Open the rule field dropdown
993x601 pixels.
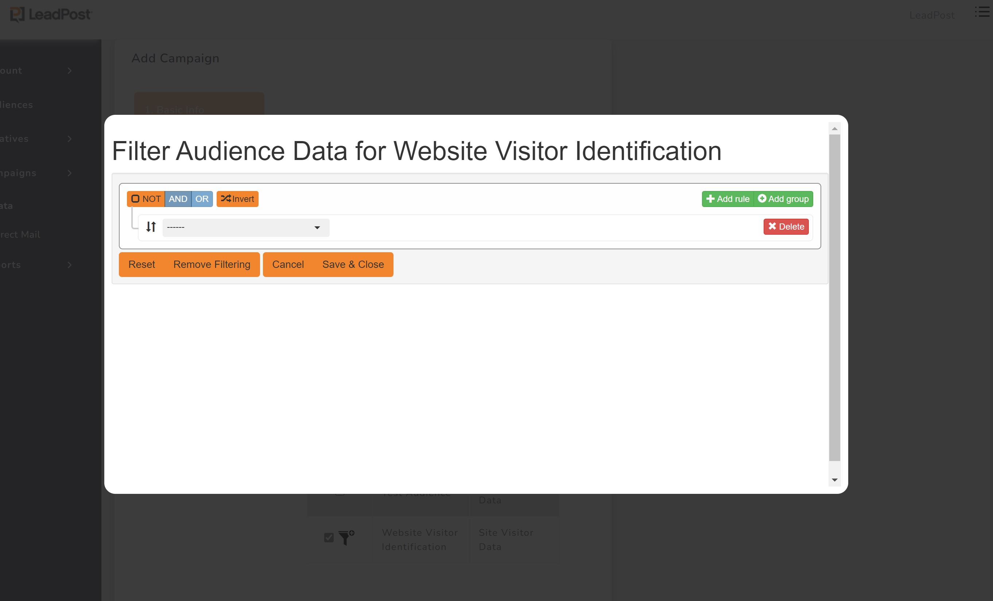point(245,227)
